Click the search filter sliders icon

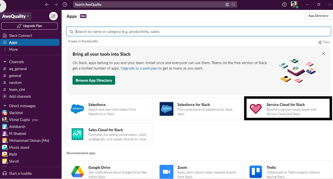pyautogui.click(x=227, y=5)
